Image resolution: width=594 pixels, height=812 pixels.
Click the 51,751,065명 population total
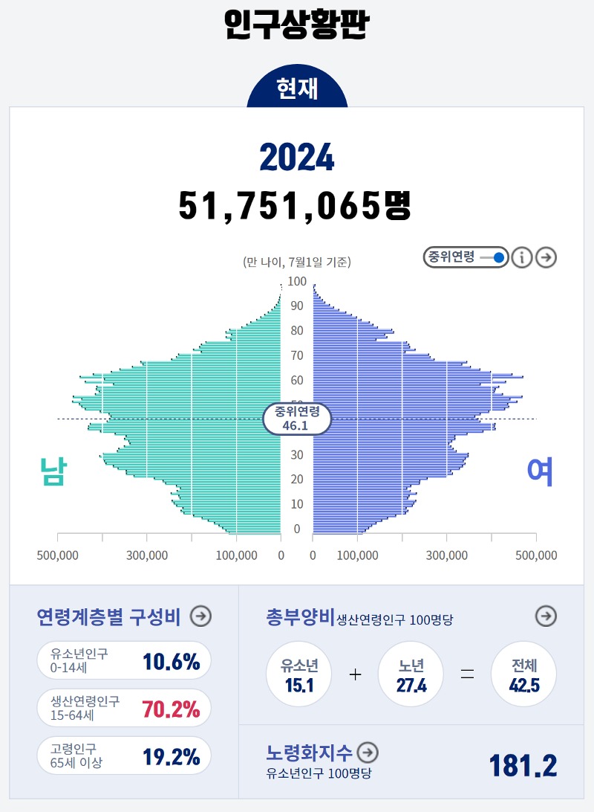click(295, 204)
